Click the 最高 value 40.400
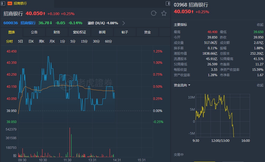The width and height of the screenshot is (265, 162). [x=212, y=32]
